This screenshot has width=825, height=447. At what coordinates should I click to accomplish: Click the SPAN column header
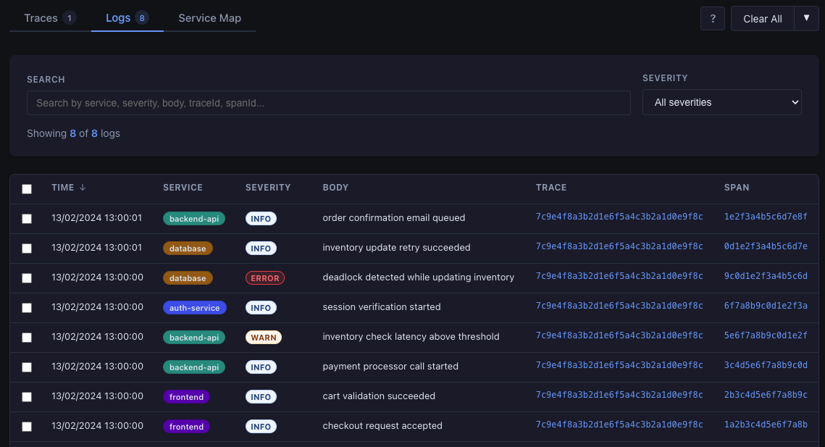tap(737, 188)
